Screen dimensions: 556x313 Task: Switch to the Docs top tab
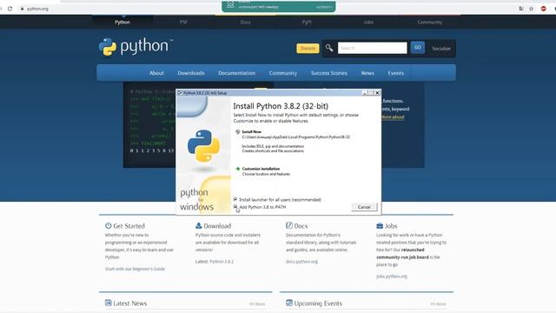[245, 22]
